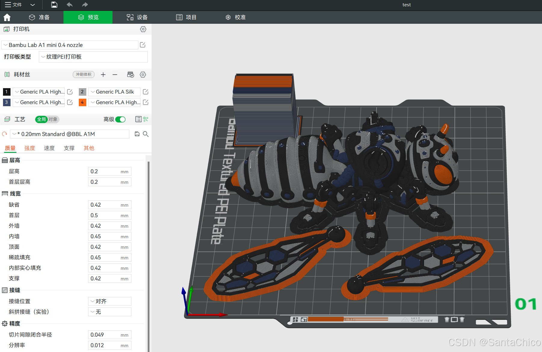The width and height of the screenshot is (542, 352).
Task: Save the process preset icon
Action: click(137, 134)
